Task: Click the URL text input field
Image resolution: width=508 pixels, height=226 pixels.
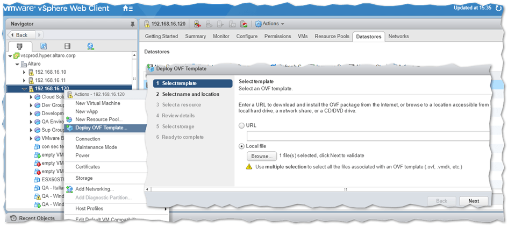Action: pyautogui.click(x=368, y=136)
